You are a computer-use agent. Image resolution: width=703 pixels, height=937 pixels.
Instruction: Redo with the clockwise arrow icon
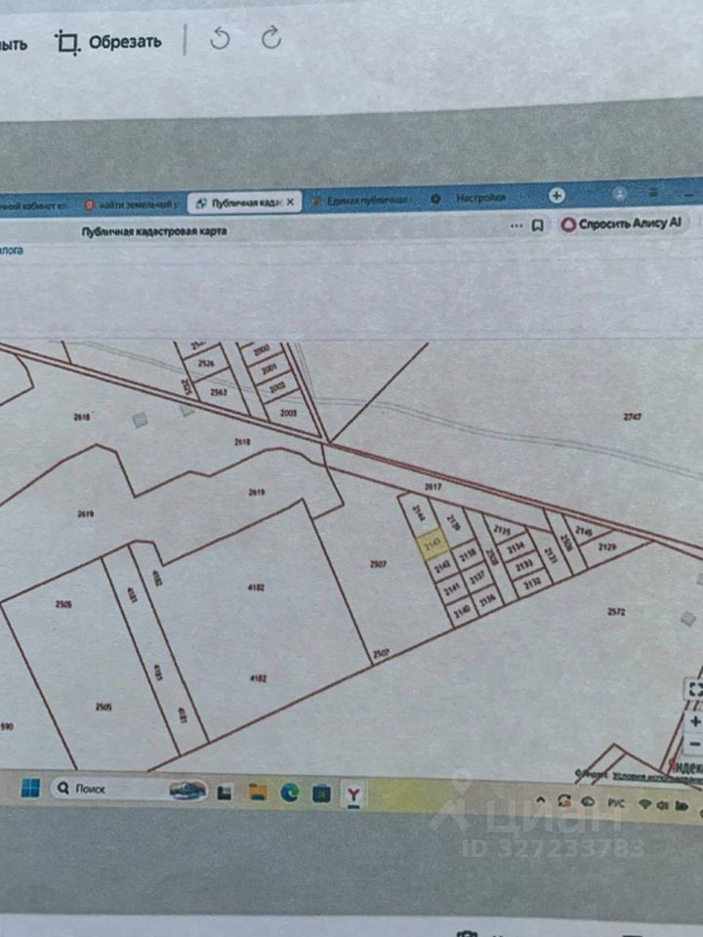(x=270, y=38)
